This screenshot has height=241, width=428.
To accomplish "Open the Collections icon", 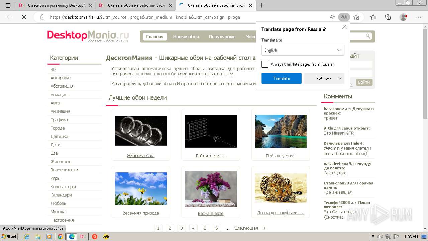I will pos(388,17).
